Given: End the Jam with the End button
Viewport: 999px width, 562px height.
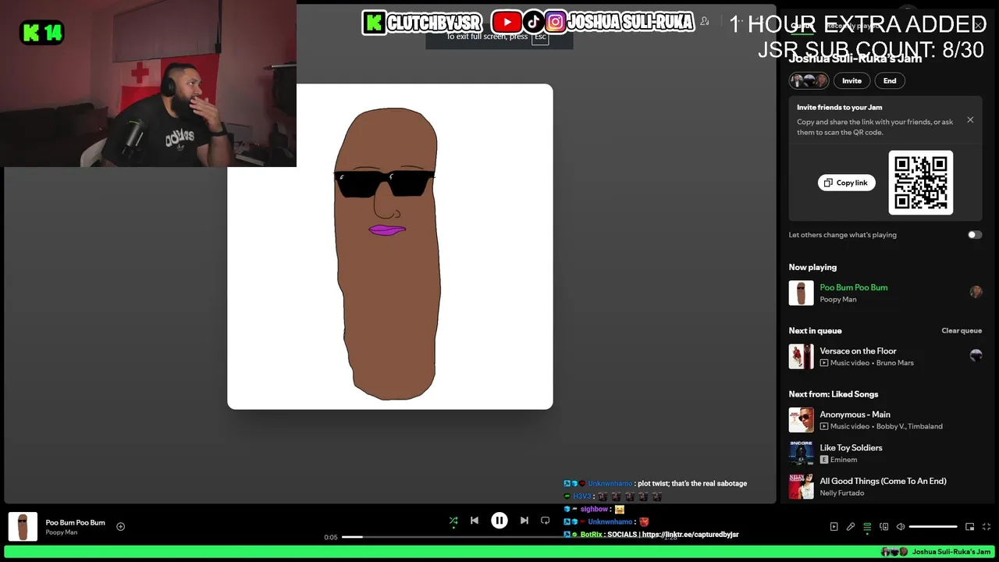Looking at the screenshot, I should coord(890,80).
